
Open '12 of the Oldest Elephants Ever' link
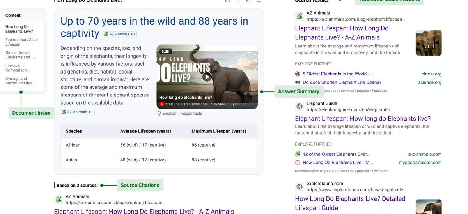[337, 154]
